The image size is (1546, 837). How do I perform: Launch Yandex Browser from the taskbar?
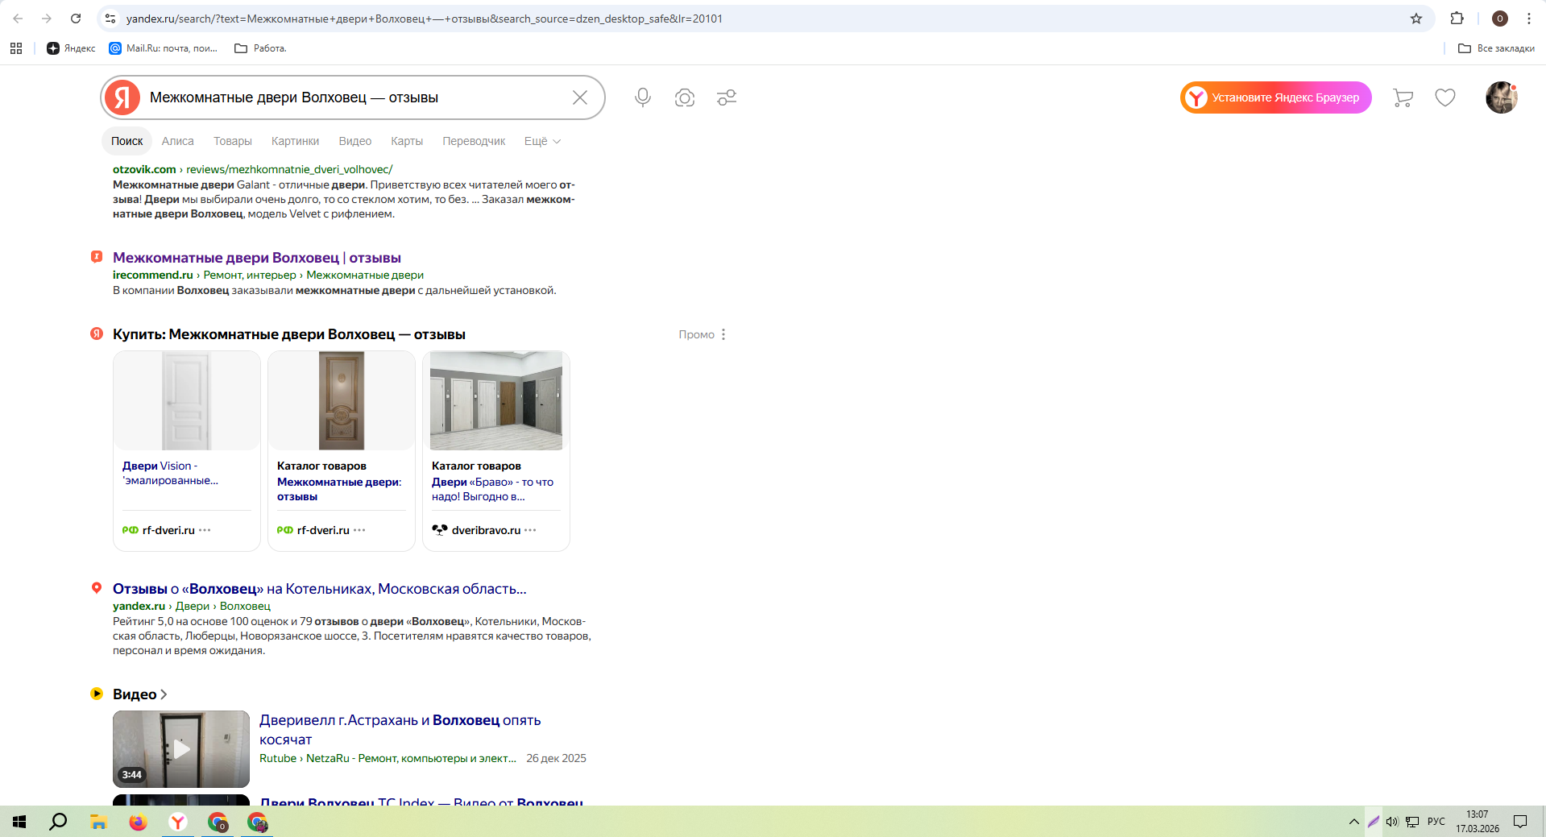[178, 822]
